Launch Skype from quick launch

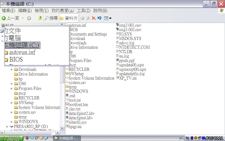point(32,138)
